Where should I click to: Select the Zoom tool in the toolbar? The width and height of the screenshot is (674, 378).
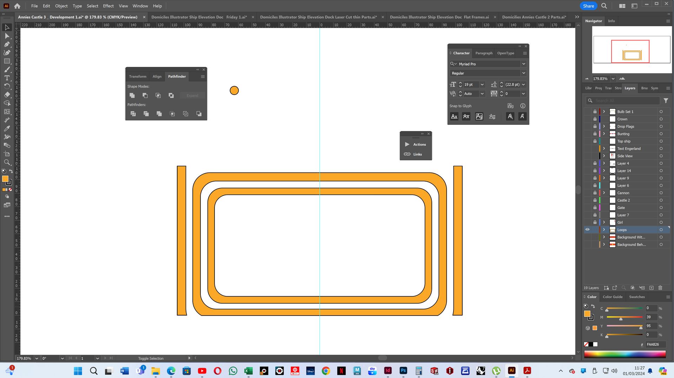[7, 162]
